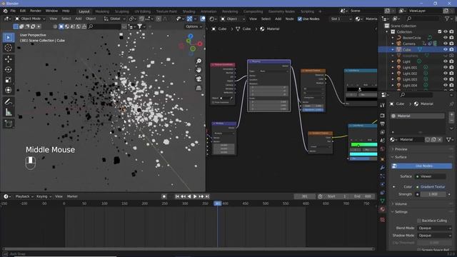The height and width of the screenshot is (257, 457).
Task: Click the new material duplicate icon
Action: [433, 140]
